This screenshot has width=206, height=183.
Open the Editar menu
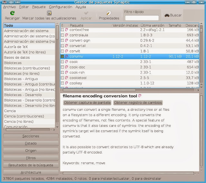click(x=24, y=7)
